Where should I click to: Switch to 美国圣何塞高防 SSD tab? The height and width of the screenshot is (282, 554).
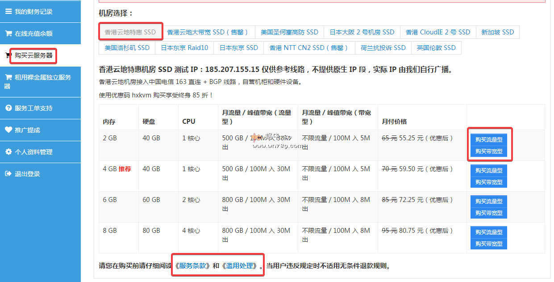289,32
